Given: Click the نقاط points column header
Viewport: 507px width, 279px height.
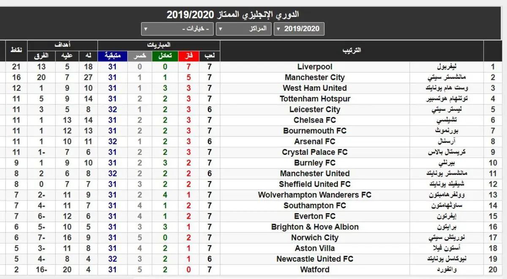Looking at the screenshot, I should point(16,51).
